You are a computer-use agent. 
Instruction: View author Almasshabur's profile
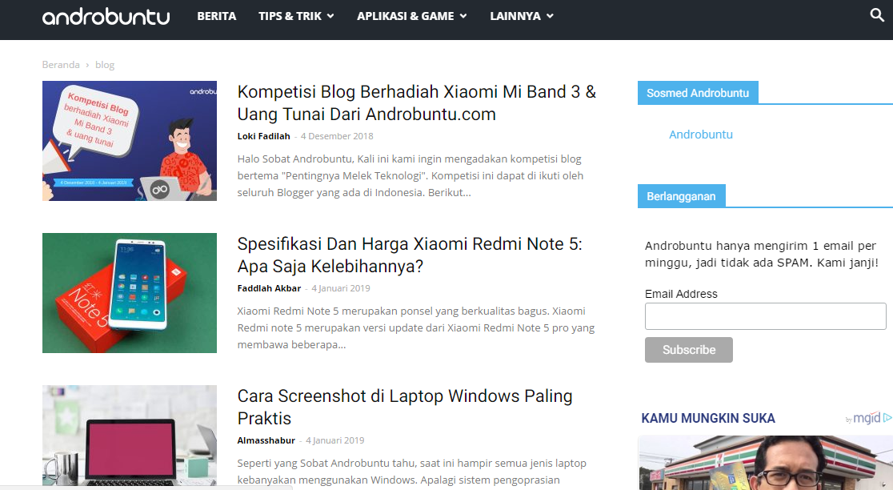point(266,440)
